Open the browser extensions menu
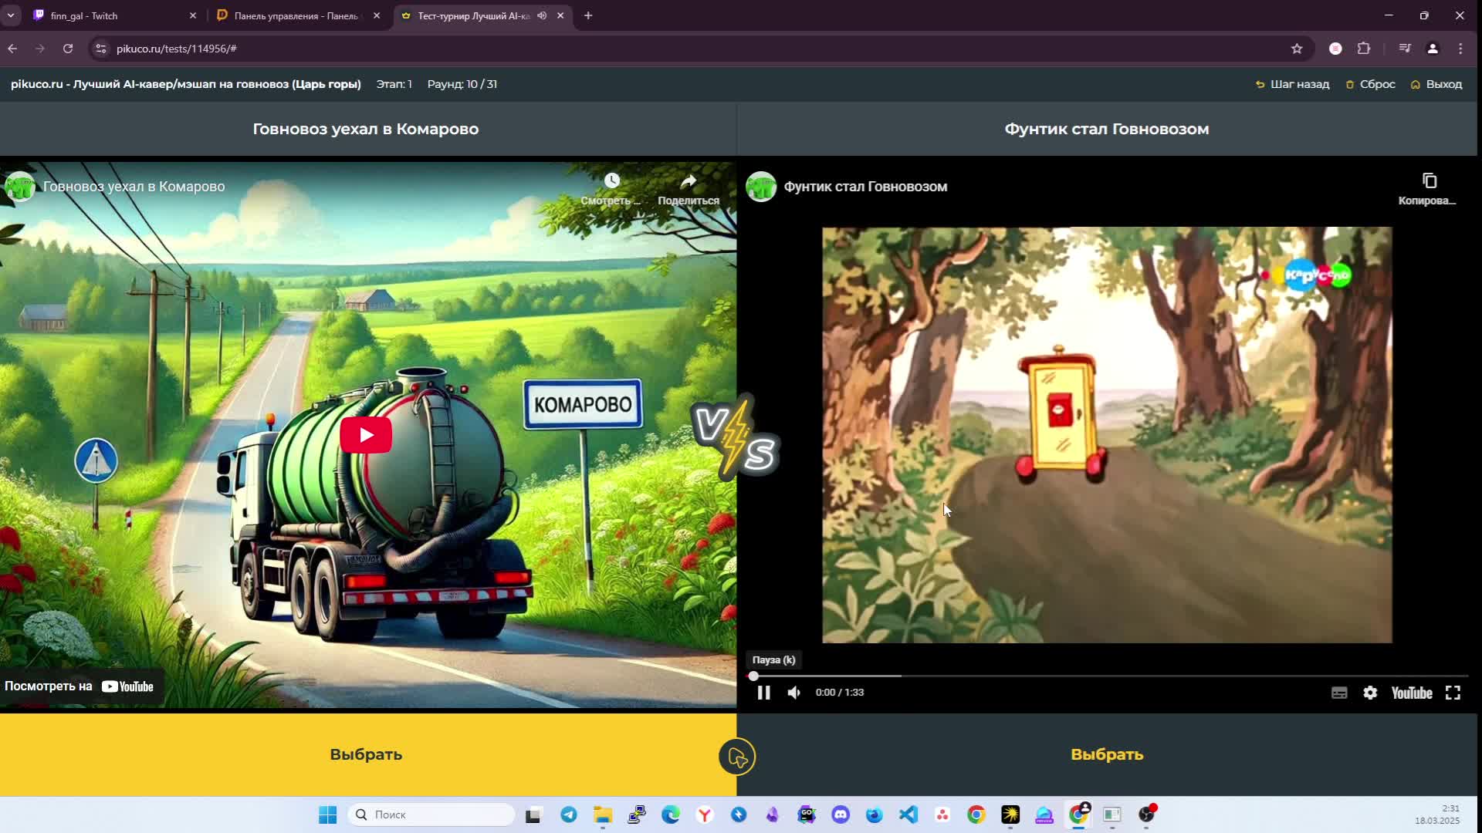 (x=1364, y=49)
